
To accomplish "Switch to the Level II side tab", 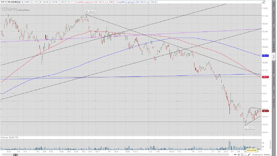I will 274,93.
